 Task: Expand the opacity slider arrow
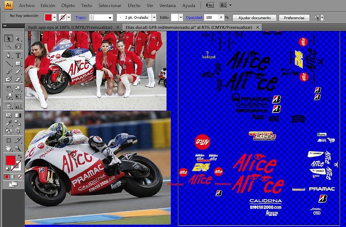[x=221, y=17]
